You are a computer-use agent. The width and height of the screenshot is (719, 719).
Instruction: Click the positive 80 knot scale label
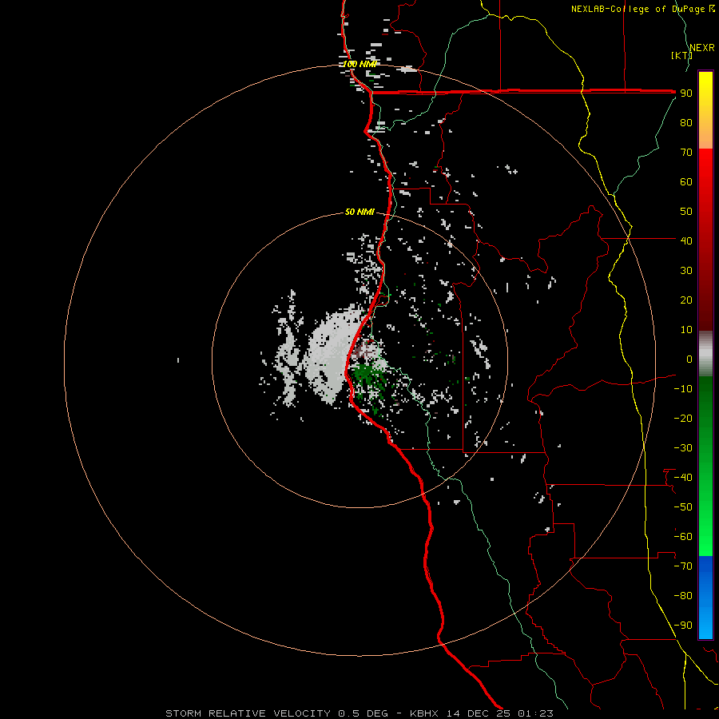tap(686, 122)
